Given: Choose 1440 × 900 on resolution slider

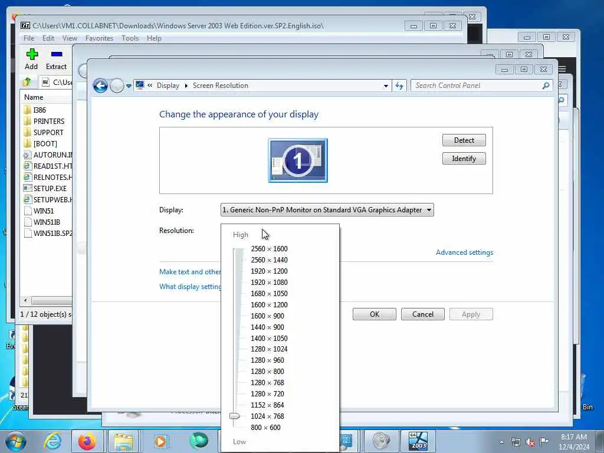Looking at the screenshot, I should 267,327.
